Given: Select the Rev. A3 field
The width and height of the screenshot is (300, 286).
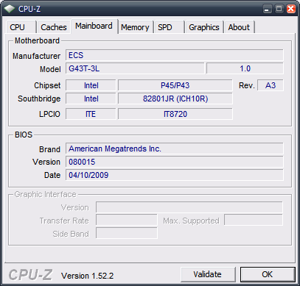Looking at the screenshot, I should (x=271, y=85).
